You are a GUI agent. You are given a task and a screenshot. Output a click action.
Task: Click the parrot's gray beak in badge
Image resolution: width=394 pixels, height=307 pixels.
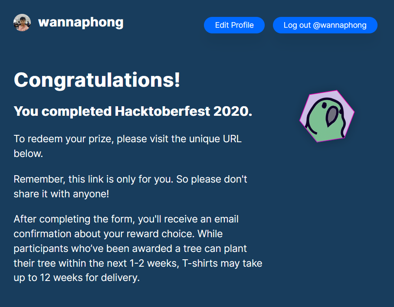pyautogui.click(x=333, y=115)
